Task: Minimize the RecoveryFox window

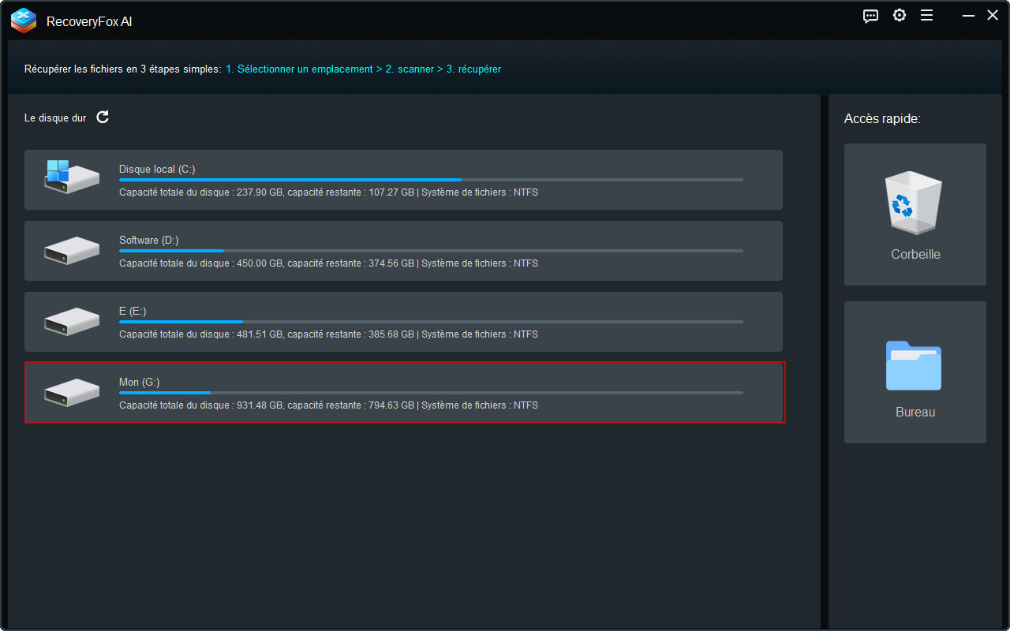Action: click(x=968, y=15)
